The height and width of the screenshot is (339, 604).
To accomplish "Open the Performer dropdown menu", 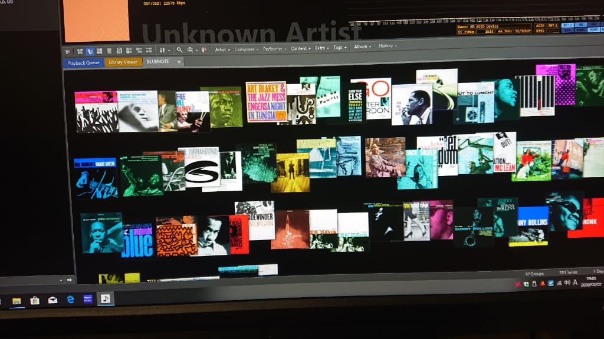I will pos(275,49).
